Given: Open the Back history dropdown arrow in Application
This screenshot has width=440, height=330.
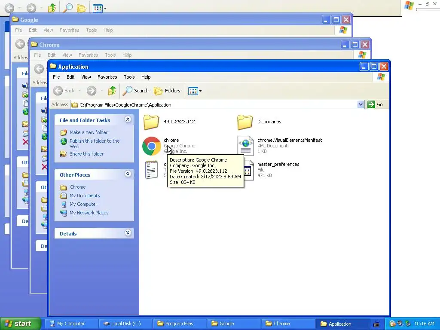Looking at the screenshot, I should coord(79,91).
